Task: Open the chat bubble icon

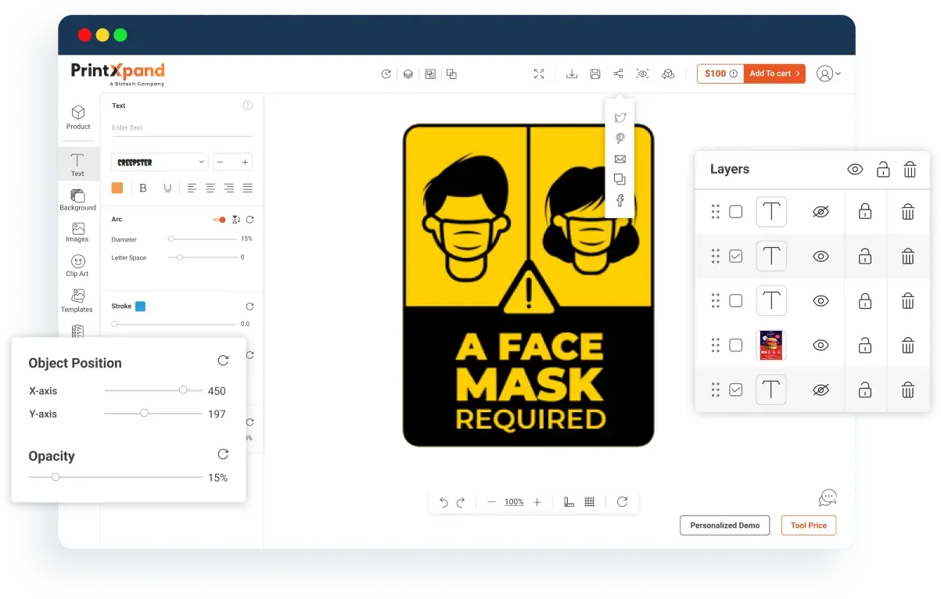Action: [828, 497]
